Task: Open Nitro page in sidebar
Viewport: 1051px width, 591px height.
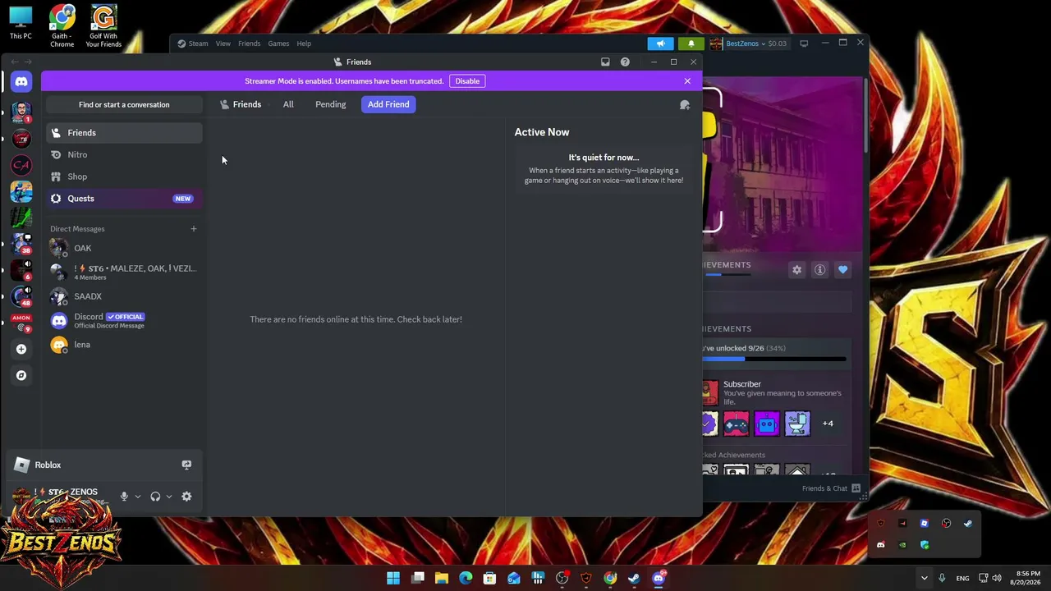Action: click(x=124, y=154)
